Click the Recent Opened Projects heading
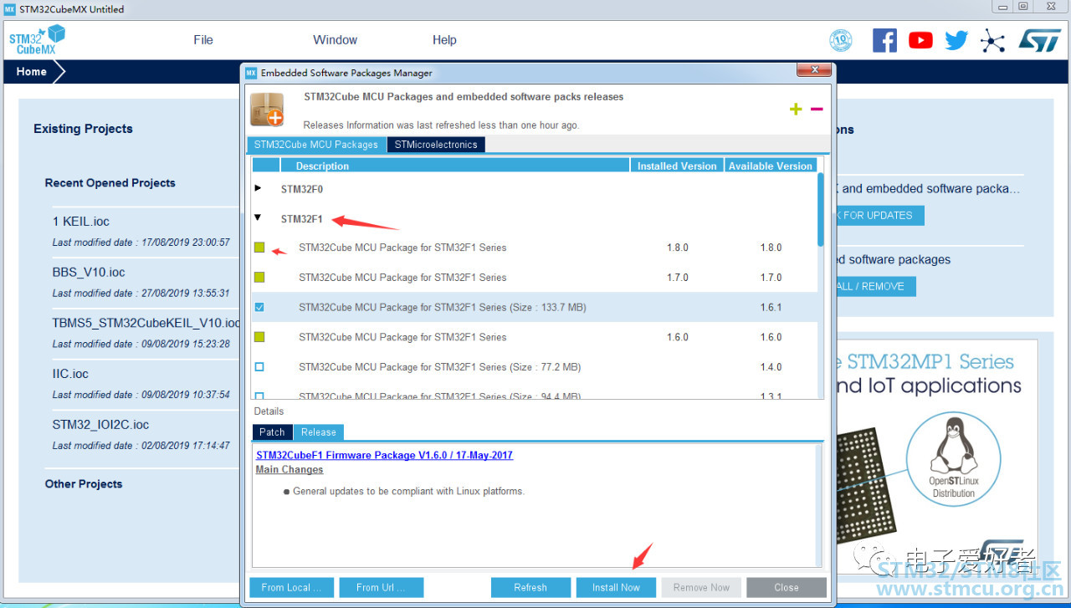Viewport: 1071px width, 608px height. (x=110, y=183)
